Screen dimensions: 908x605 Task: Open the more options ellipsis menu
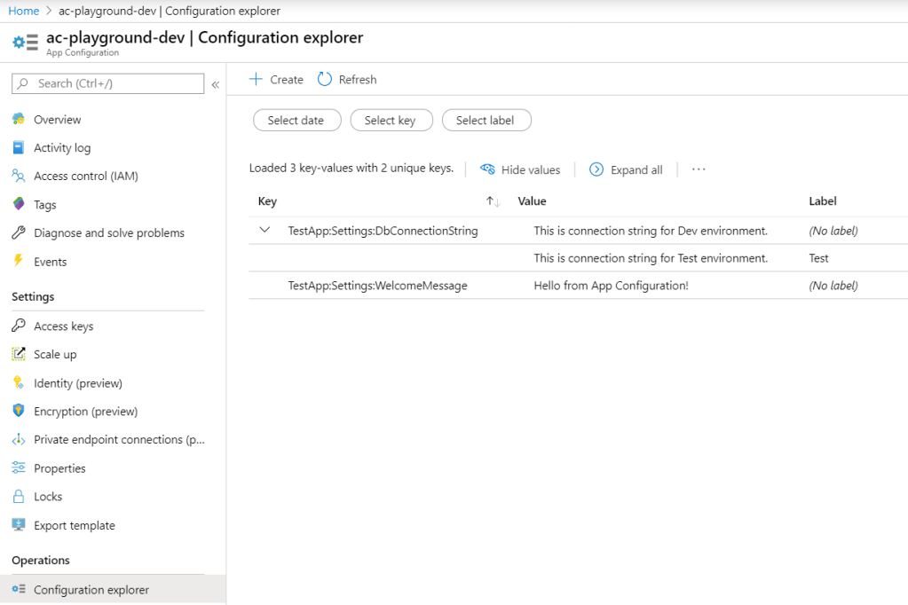pyautogui.click(x=699, y=169)
